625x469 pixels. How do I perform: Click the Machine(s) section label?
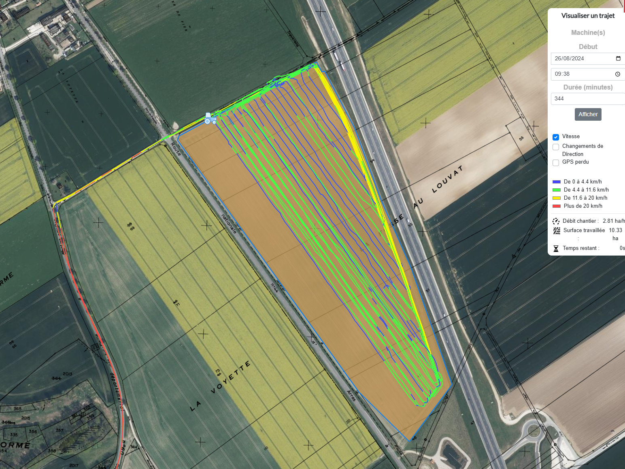588,32
